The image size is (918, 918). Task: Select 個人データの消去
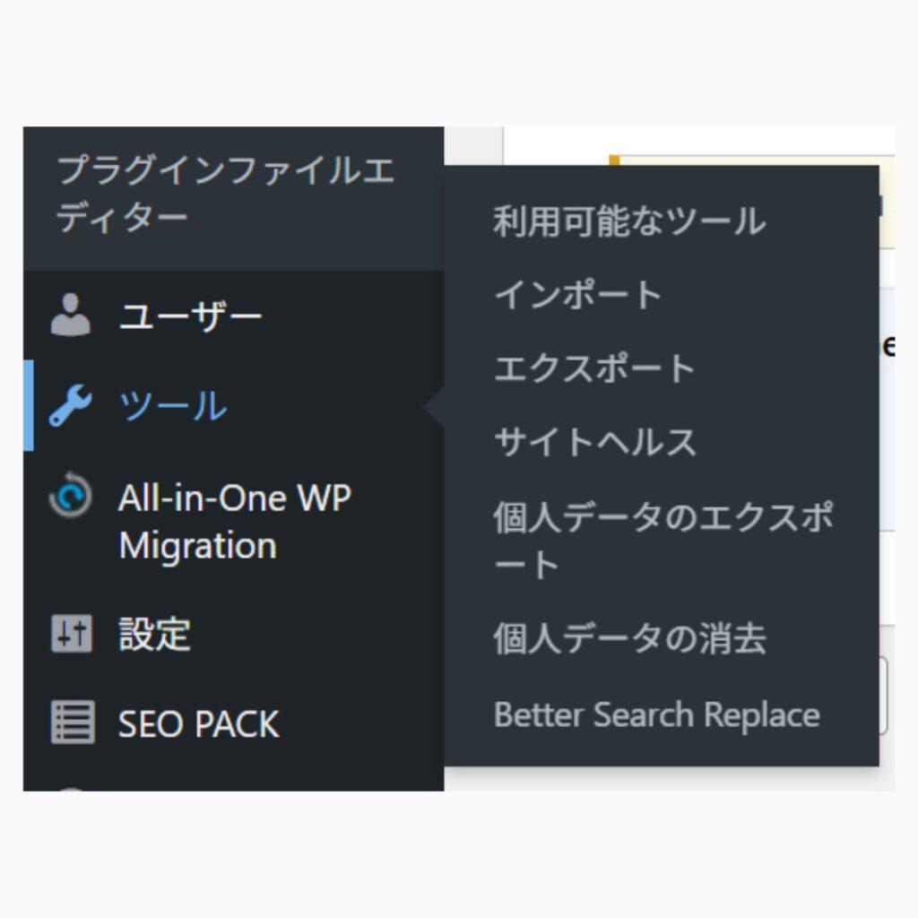[x=628, y=638]
